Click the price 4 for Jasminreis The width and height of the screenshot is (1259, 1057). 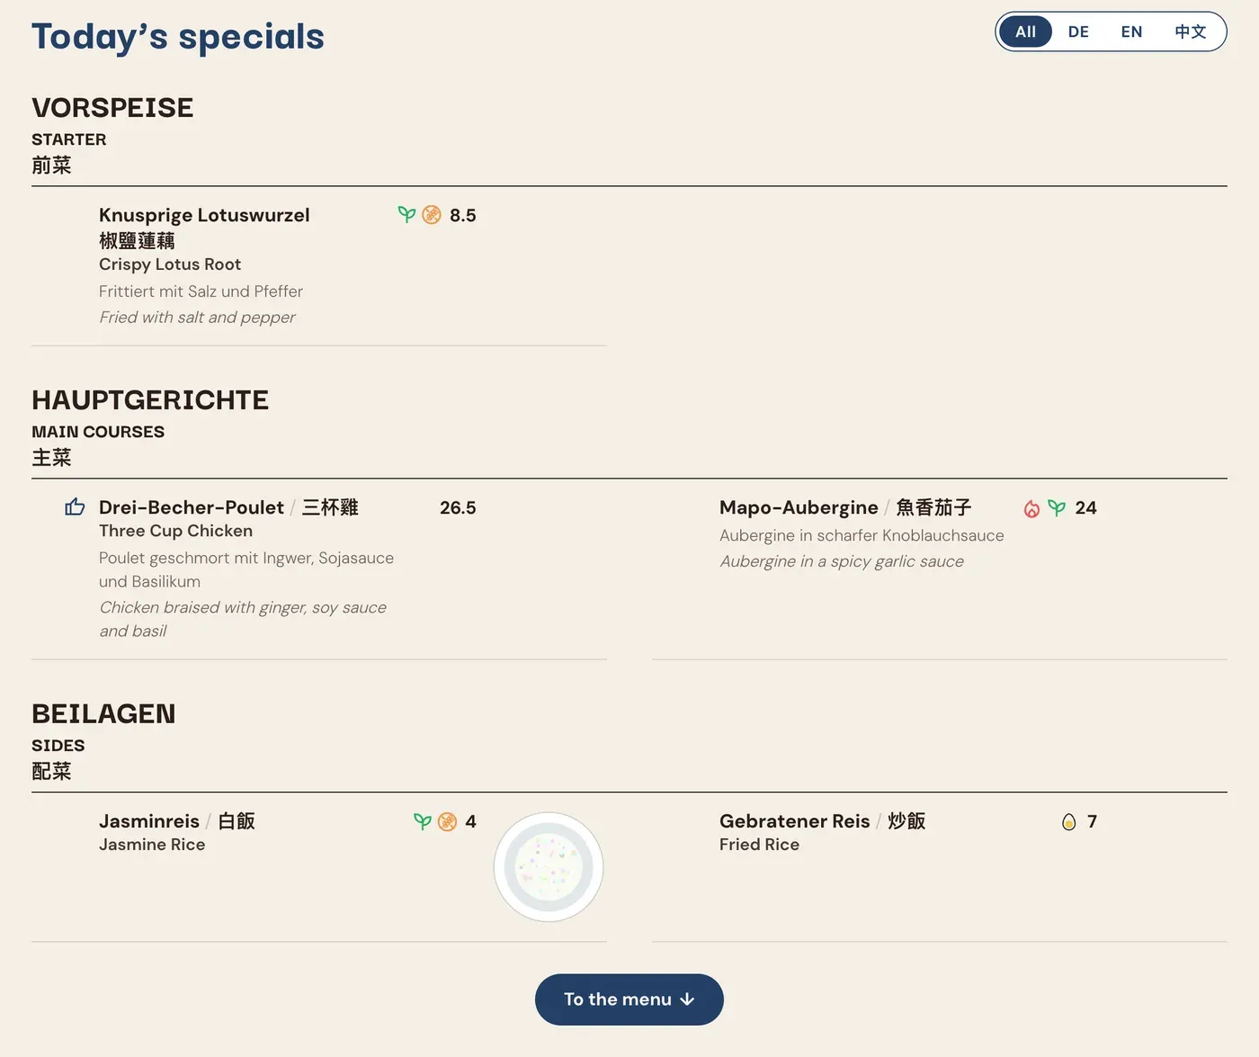point(470,821)
